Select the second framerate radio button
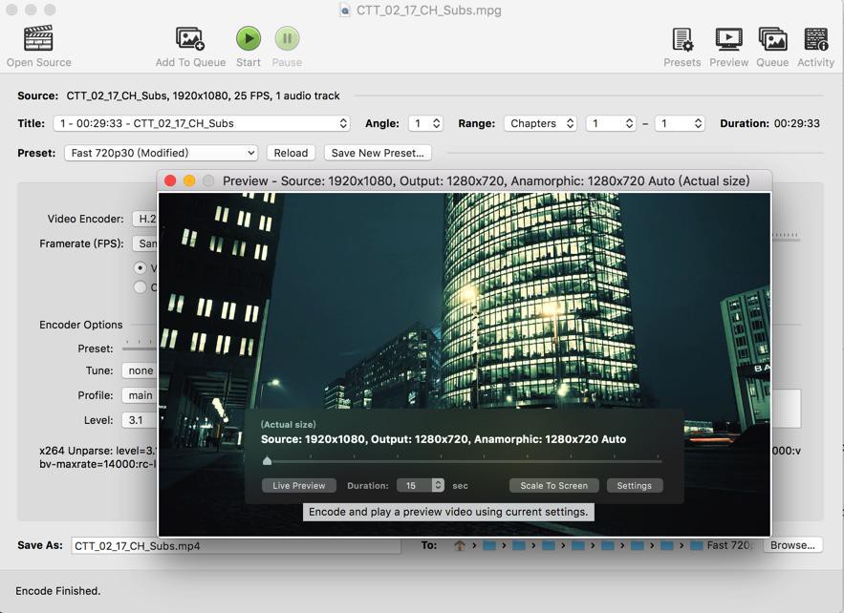This screenshot has width=844, height=613. coord(140,287)
